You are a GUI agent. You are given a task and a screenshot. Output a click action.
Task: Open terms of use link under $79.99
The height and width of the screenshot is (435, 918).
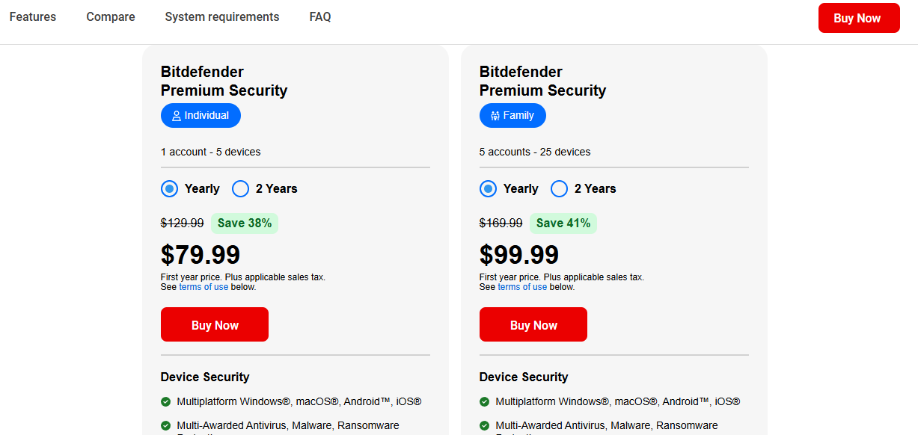click(x=204, y=287)
